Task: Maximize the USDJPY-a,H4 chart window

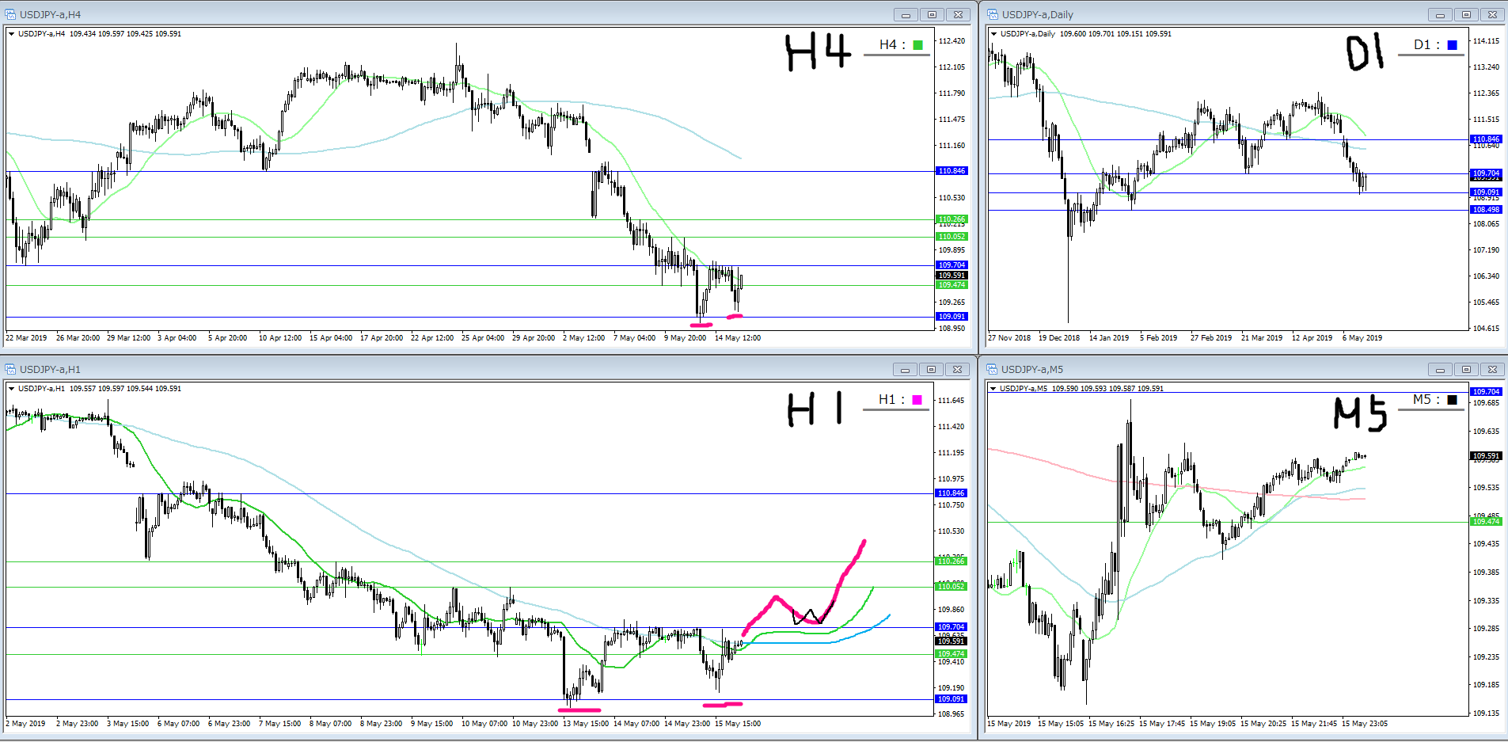Action: point(932,14)
